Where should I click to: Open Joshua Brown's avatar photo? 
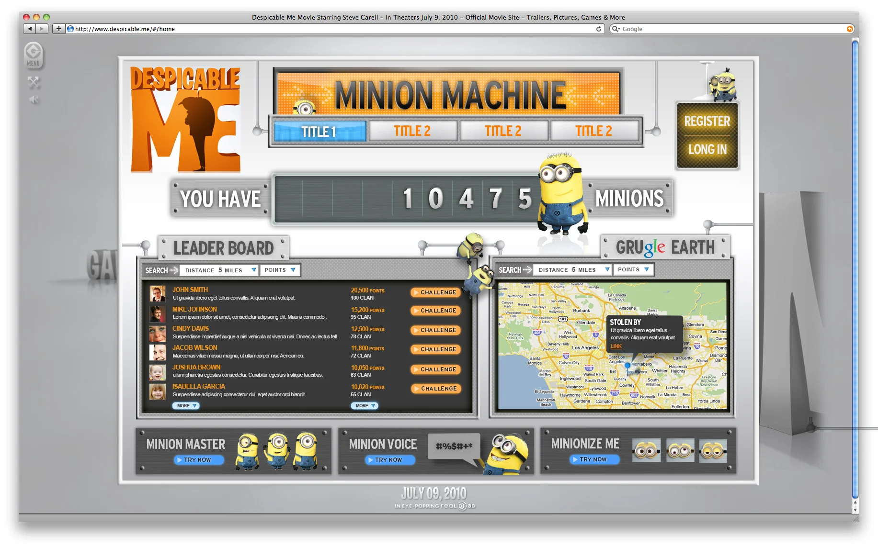[157, 372]
